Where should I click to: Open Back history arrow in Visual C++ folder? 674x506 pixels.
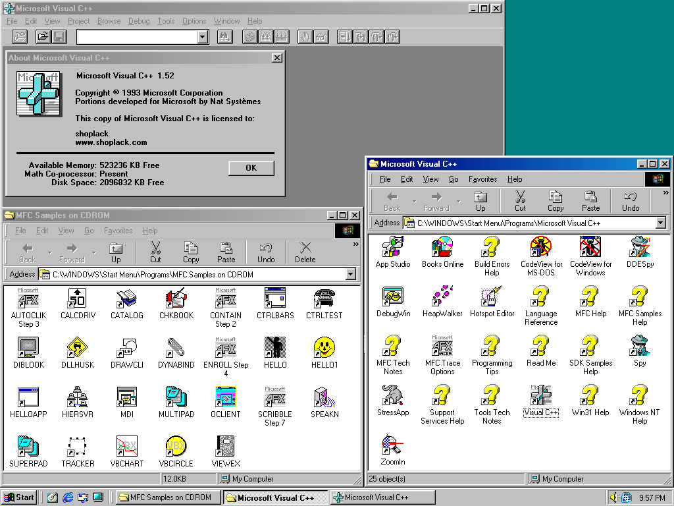click(x=415, y=202)
